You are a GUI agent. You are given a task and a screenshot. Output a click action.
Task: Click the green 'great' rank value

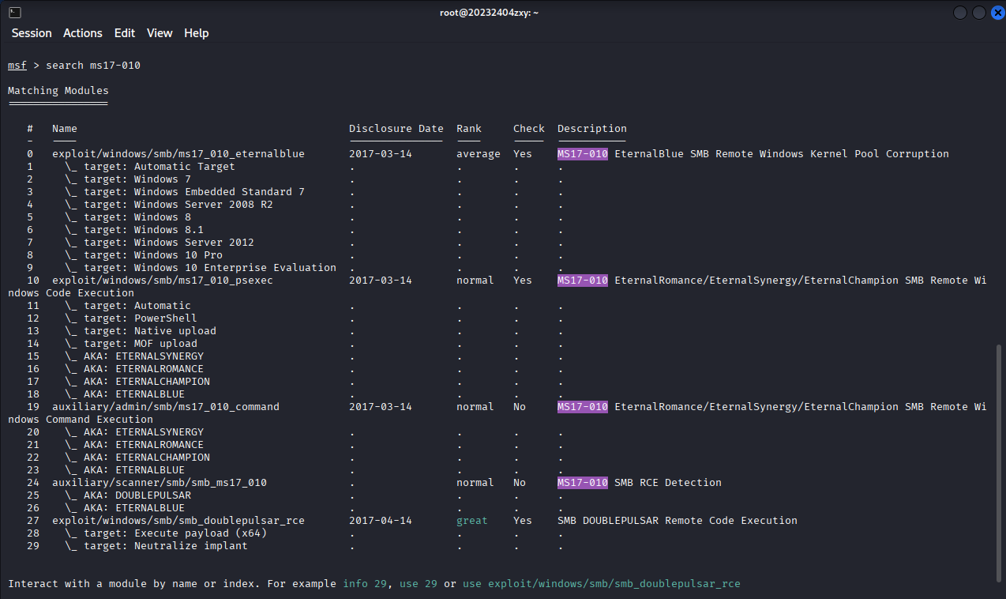pyautogui.click(x=472, y=521)
